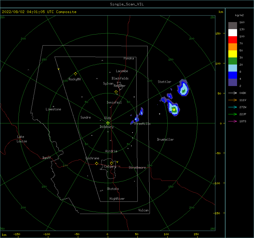This screenshot has height=238, width=254.
Task: Click the RedDeer city label
Action: 120,86
